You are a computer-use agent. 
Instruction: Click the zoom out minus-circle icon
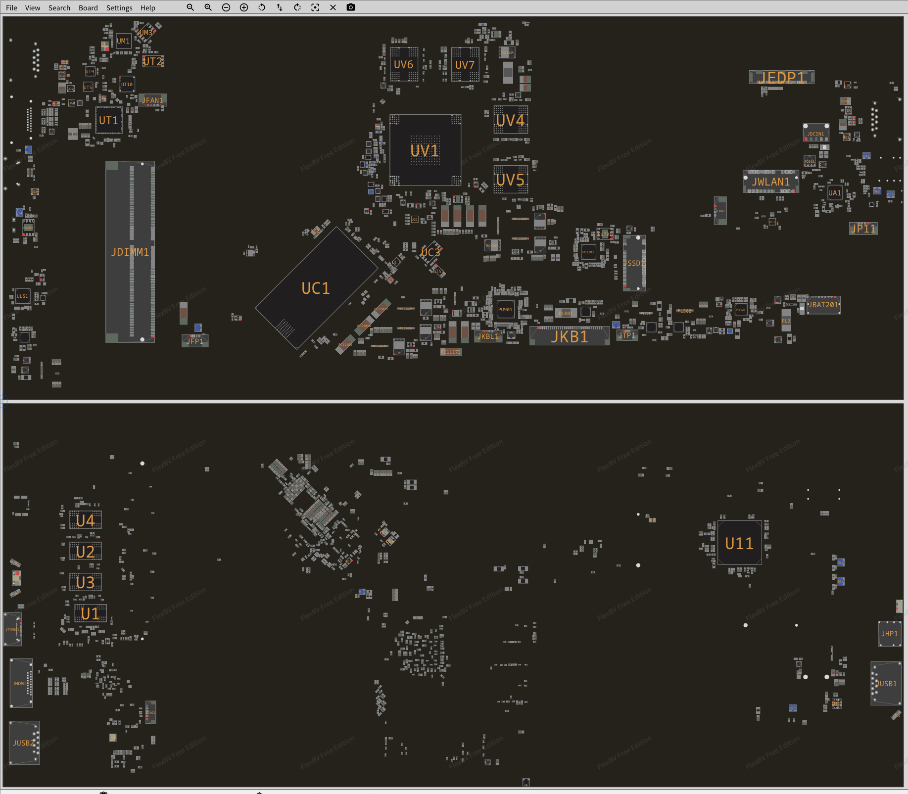(226, 7)
